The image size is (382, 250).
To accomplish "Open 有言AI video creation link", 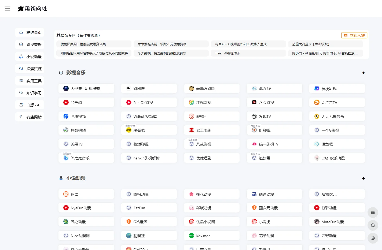I will point(248,44).
